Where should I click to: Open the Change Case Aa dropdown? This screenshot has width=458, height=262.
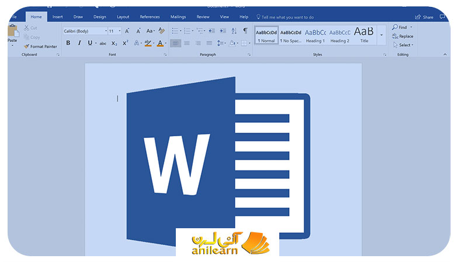pos(150,30)
